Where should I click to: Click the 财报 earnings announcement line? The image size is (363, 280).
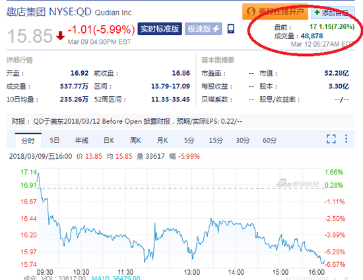tap(127, 121)
